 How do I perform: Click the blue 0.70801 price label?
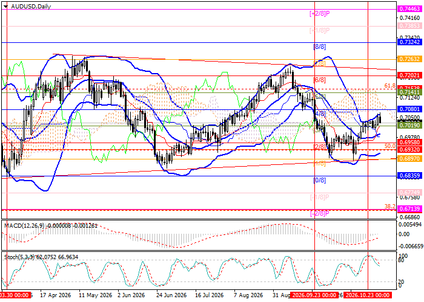[x=409, y=109]
